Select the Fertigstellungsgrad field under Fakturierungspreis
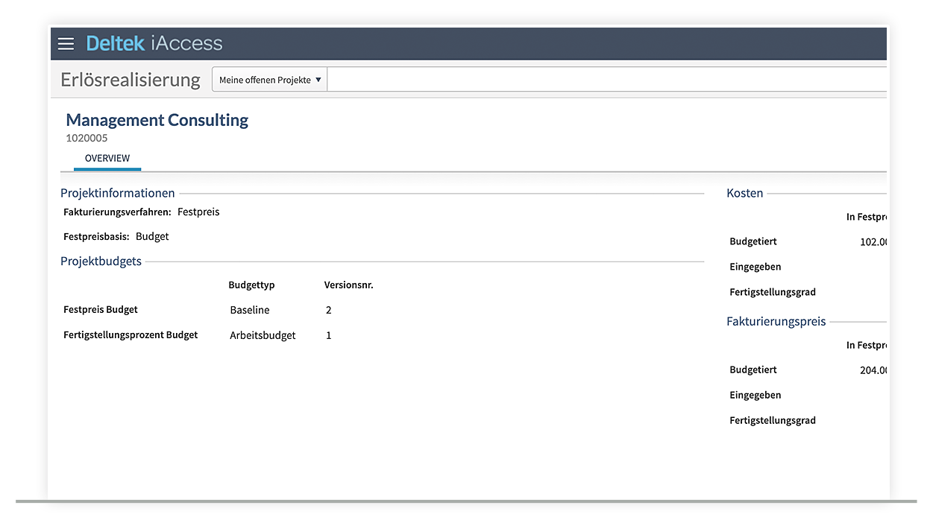 point(772,419)
